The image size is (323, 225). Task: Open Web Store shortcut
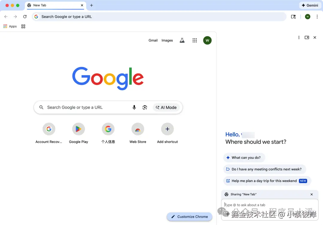(x=138, y=133)
